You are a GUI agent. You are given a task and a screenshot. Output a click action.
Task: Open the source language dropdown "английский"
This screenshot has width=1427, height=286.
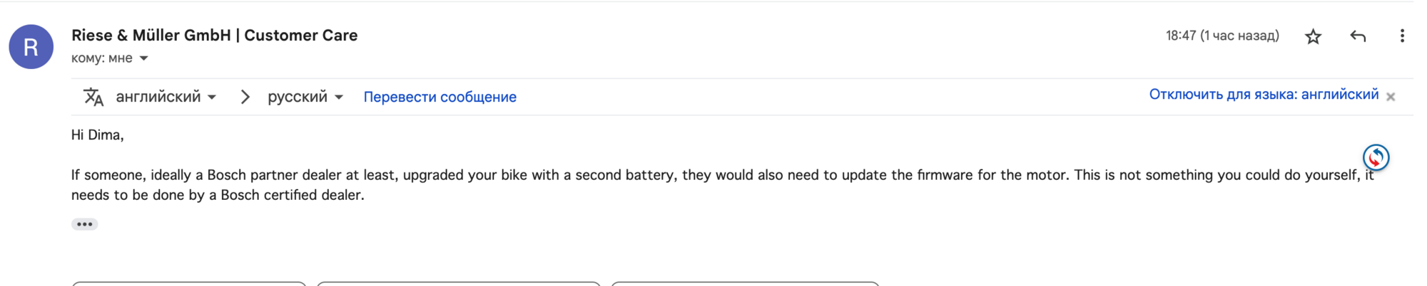(x=166, y=97)
